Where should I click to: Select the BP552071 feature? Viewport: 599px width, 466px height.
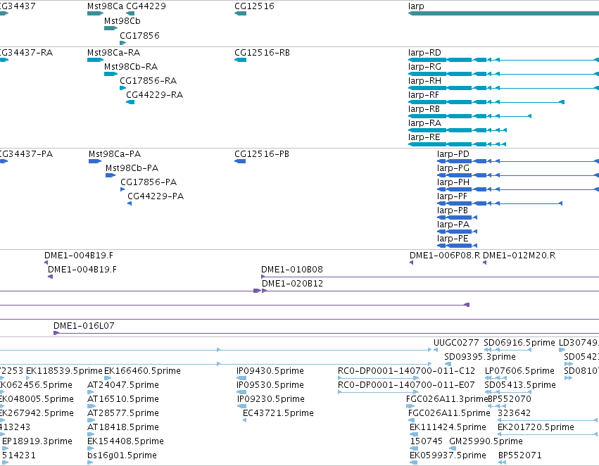[502, 462]
